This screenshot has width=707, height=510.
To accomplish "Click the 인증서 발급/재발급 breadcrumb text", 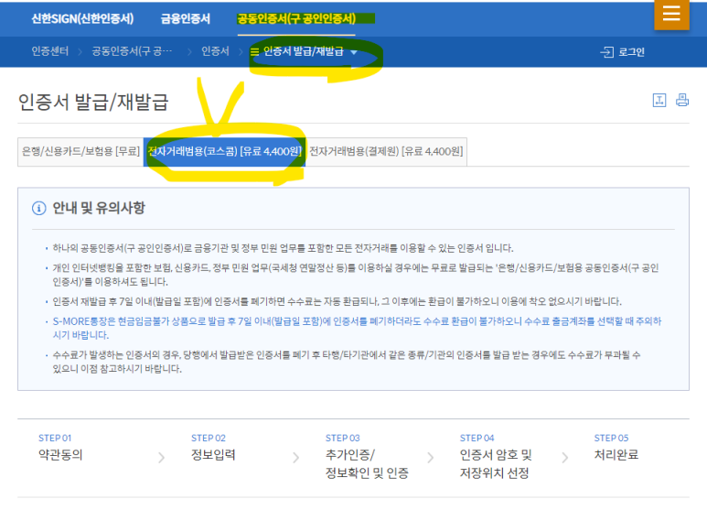I will tap(304, 51).
